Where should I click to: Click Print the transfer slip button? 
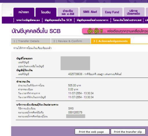(x=128, y=132)
